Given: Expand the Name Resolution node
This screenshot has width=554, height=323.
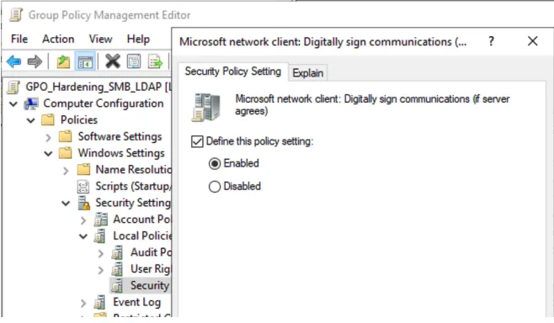Looking at the screenshot, I should click(66, 171).
